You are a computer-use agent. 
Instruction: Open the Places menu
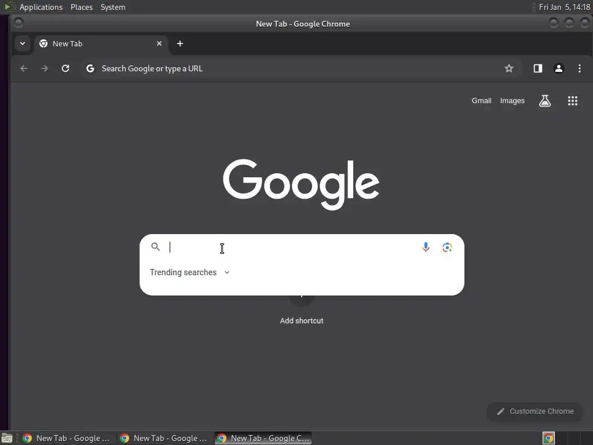82,7
